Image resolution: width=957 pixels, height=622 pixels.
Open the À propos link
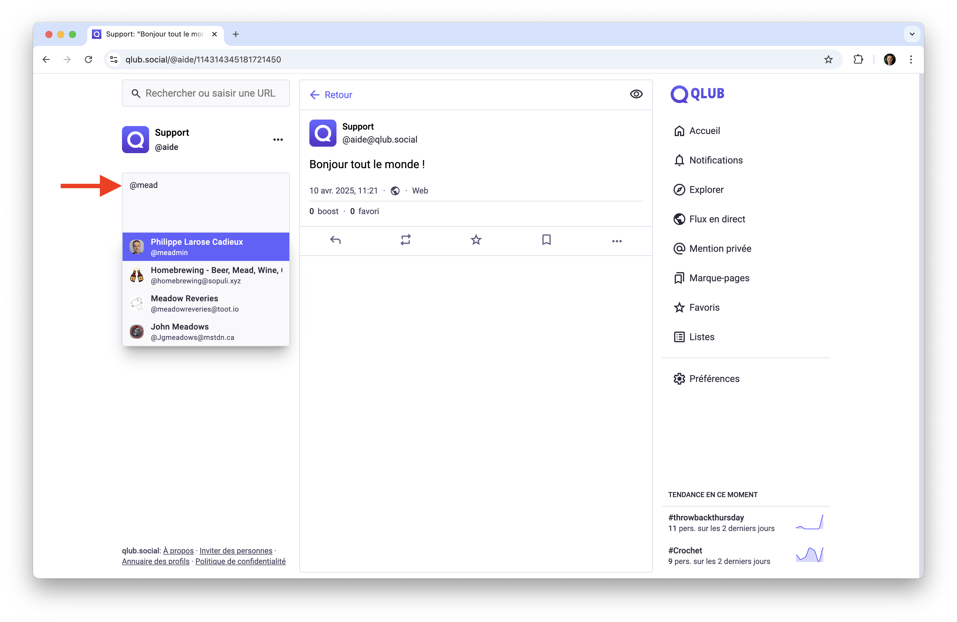pyautogui.click(x=178, y=550)
